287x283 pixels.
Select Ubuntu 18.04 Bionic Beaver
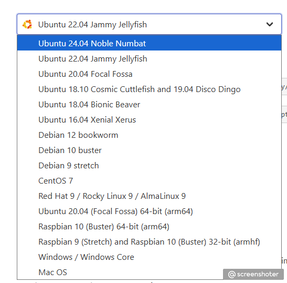click(x=149, y=105)
